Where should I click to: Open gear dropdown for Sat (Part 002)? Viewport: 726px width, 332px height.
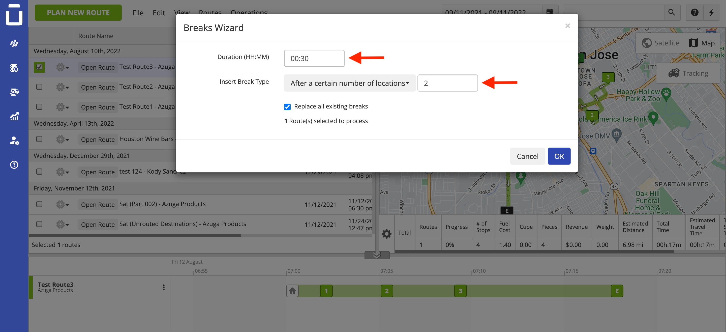coord(62,204)
